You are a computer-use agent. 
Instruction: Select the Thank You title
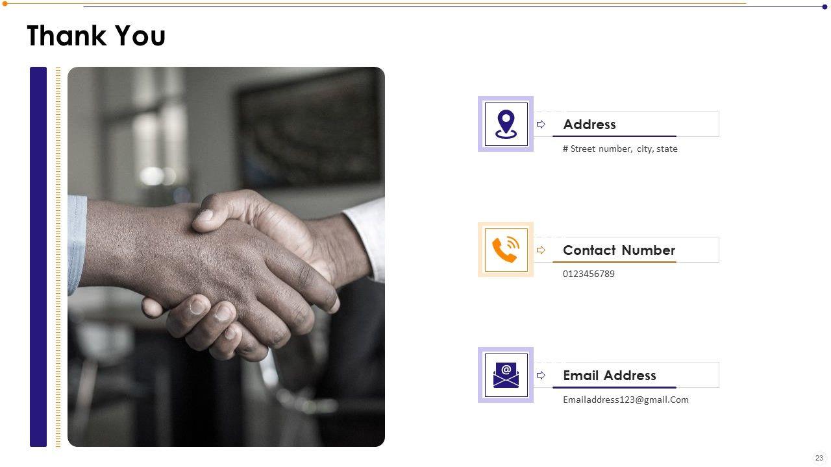(x=96, y=36)
